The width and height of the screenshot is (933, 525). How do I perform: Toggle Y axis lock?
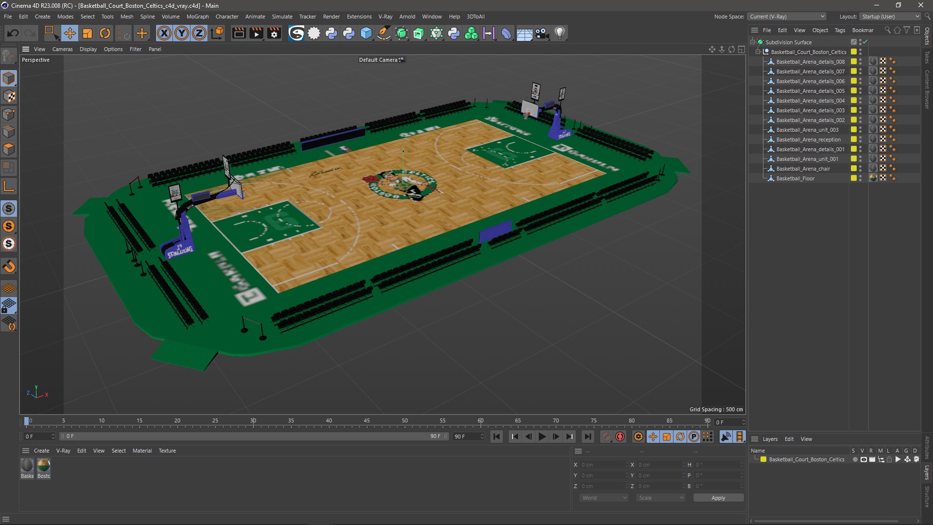point(182,33)
